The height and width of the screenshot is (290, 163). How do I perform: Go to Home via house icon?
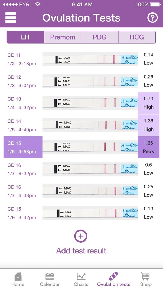point(18,276)
